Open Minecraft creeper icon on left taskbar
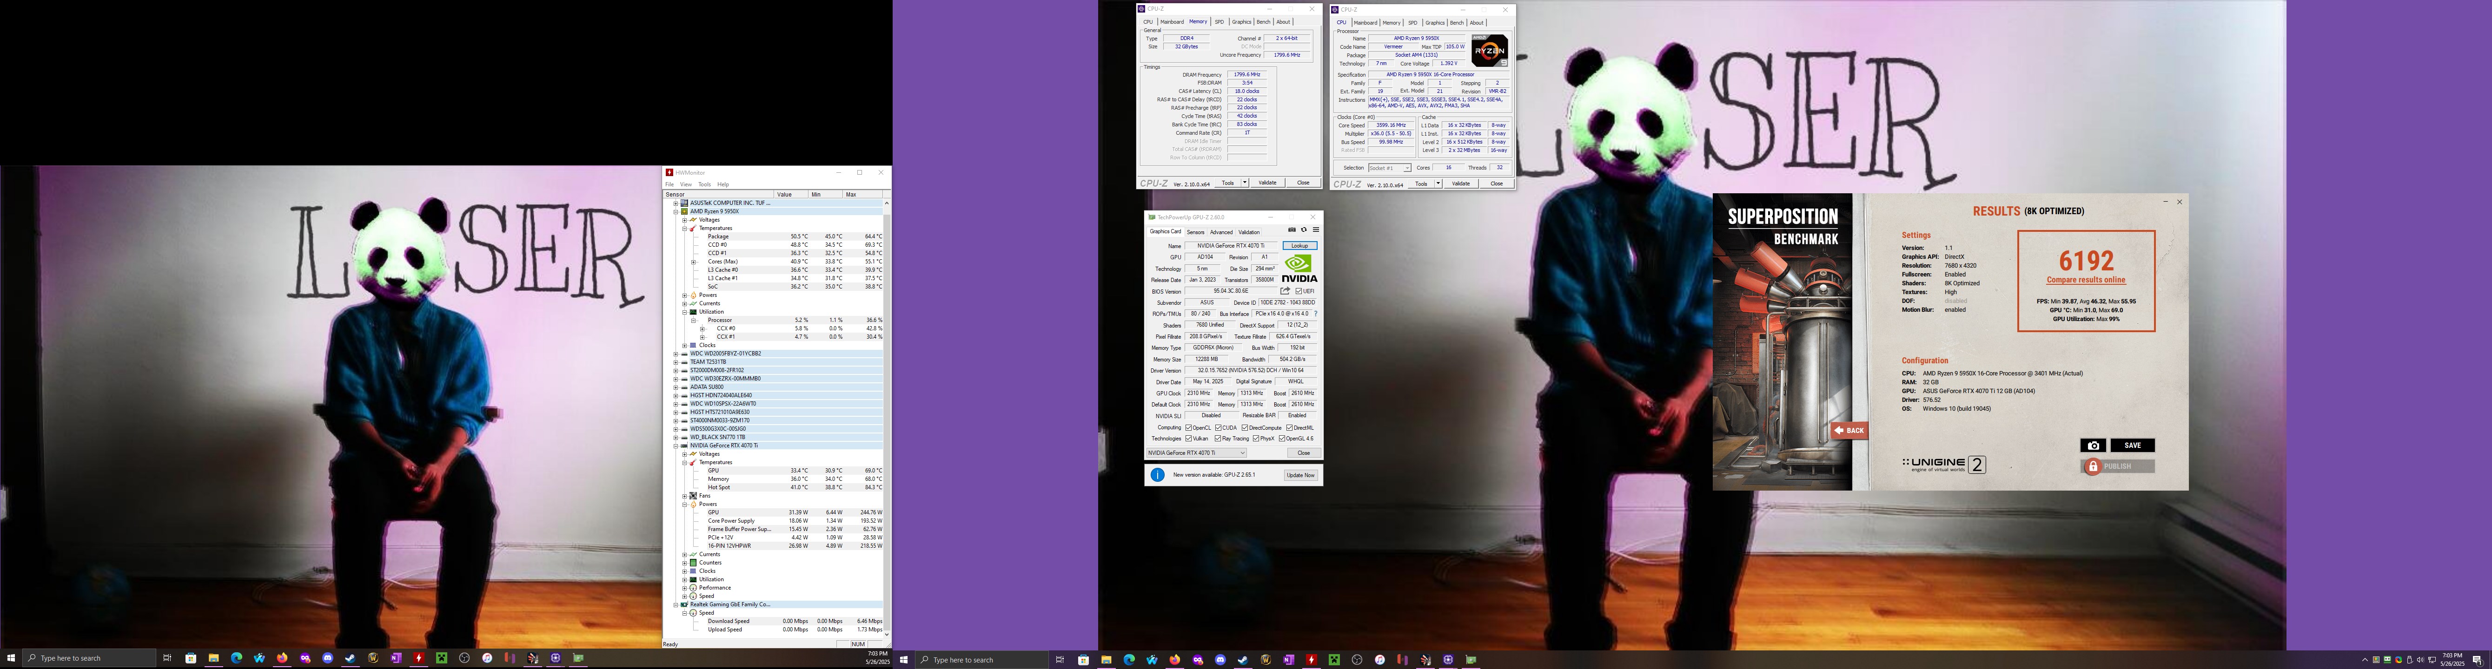2492x669 pixels. 441,658
